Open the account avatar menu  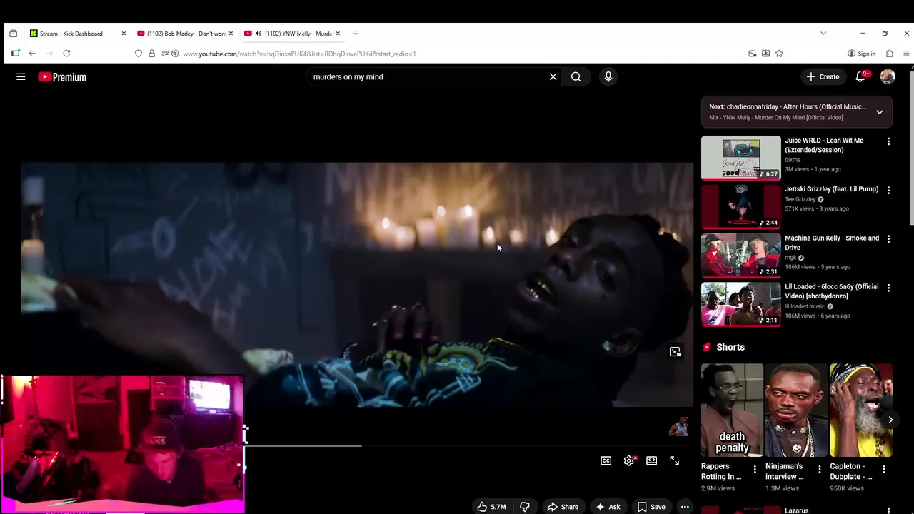(888, 76)
